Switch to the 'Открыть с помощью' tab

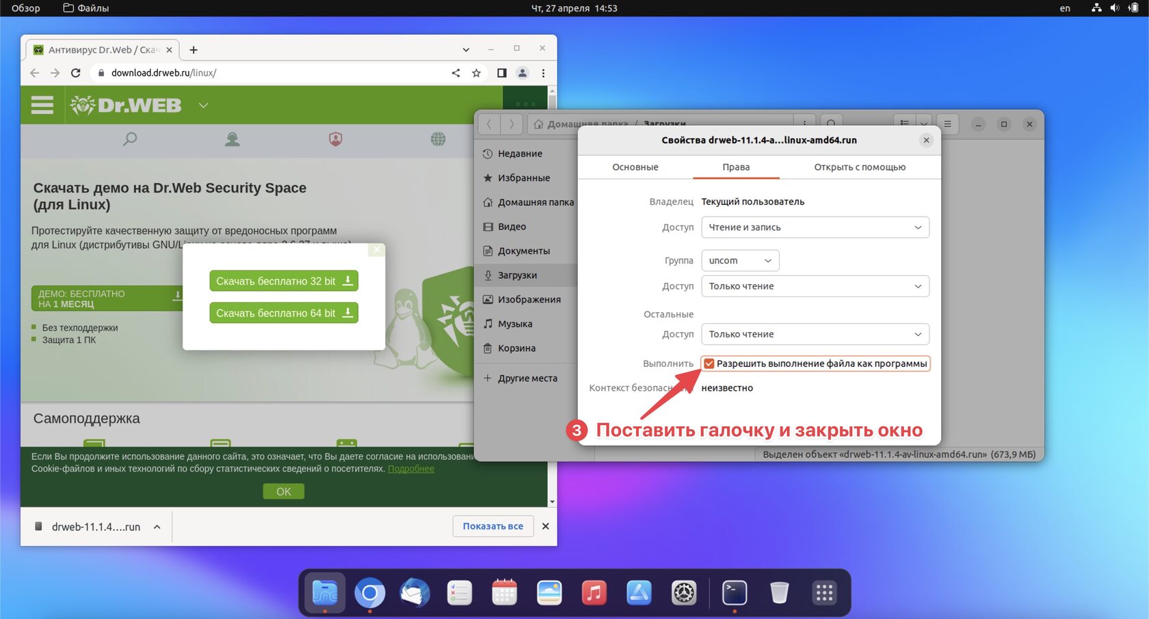click(860, 167)
